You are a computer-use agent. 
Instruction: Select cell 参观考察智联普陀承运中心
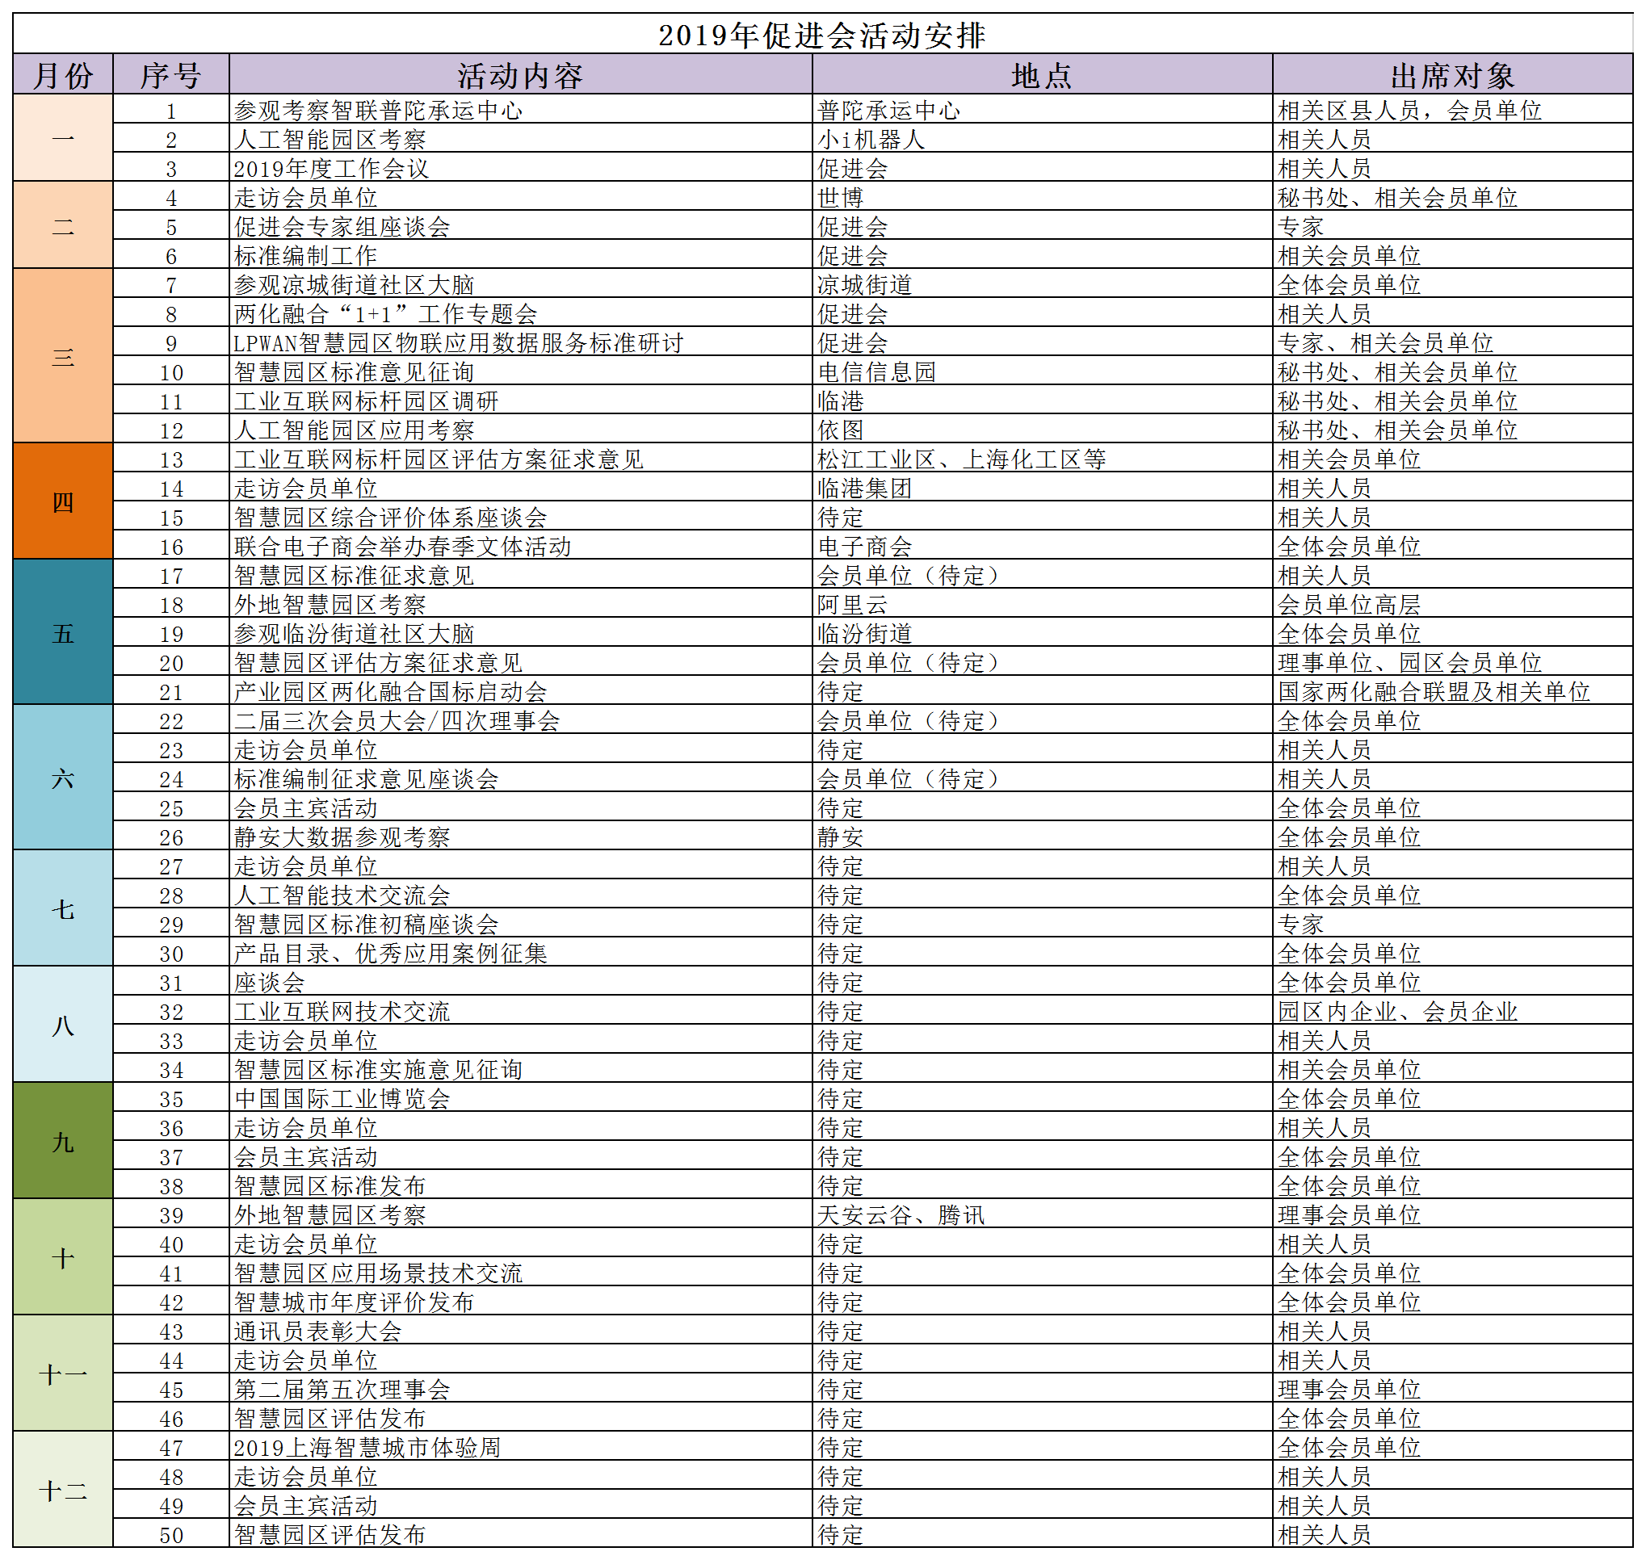tap(521, 109)
